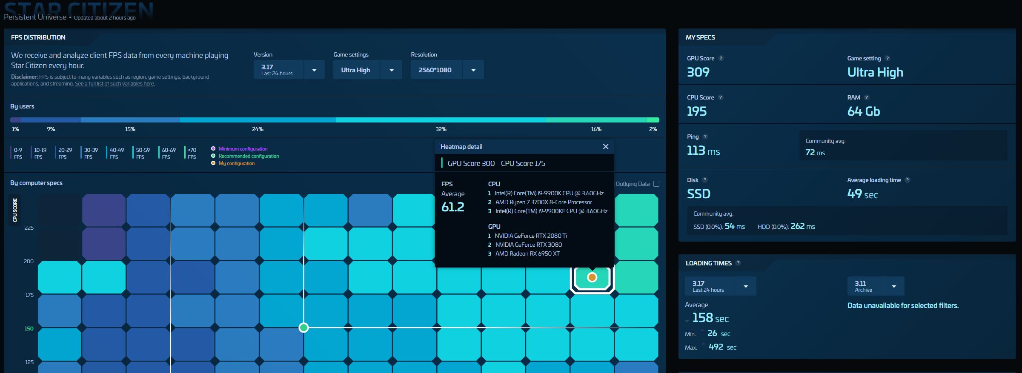
Task: Toggle the Outlying Data checkbox
Action: point(656,184)
